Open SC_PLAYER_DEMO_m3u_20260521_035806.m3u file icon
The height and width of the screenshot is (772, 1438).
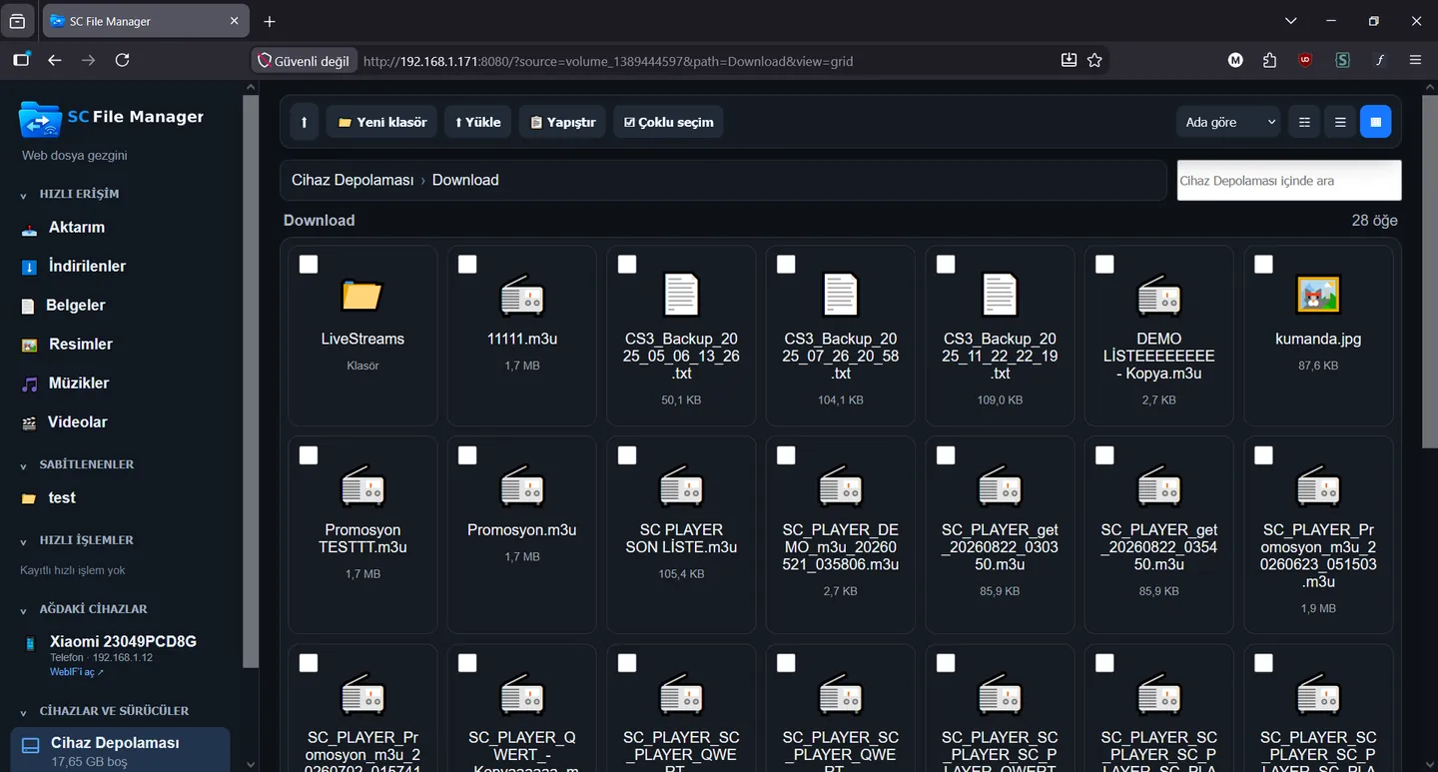click(x=841, y=486)
